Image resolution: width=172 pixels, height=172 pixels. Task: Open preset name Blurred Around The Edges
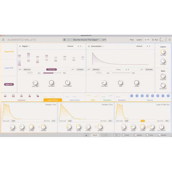click(86, 40)
